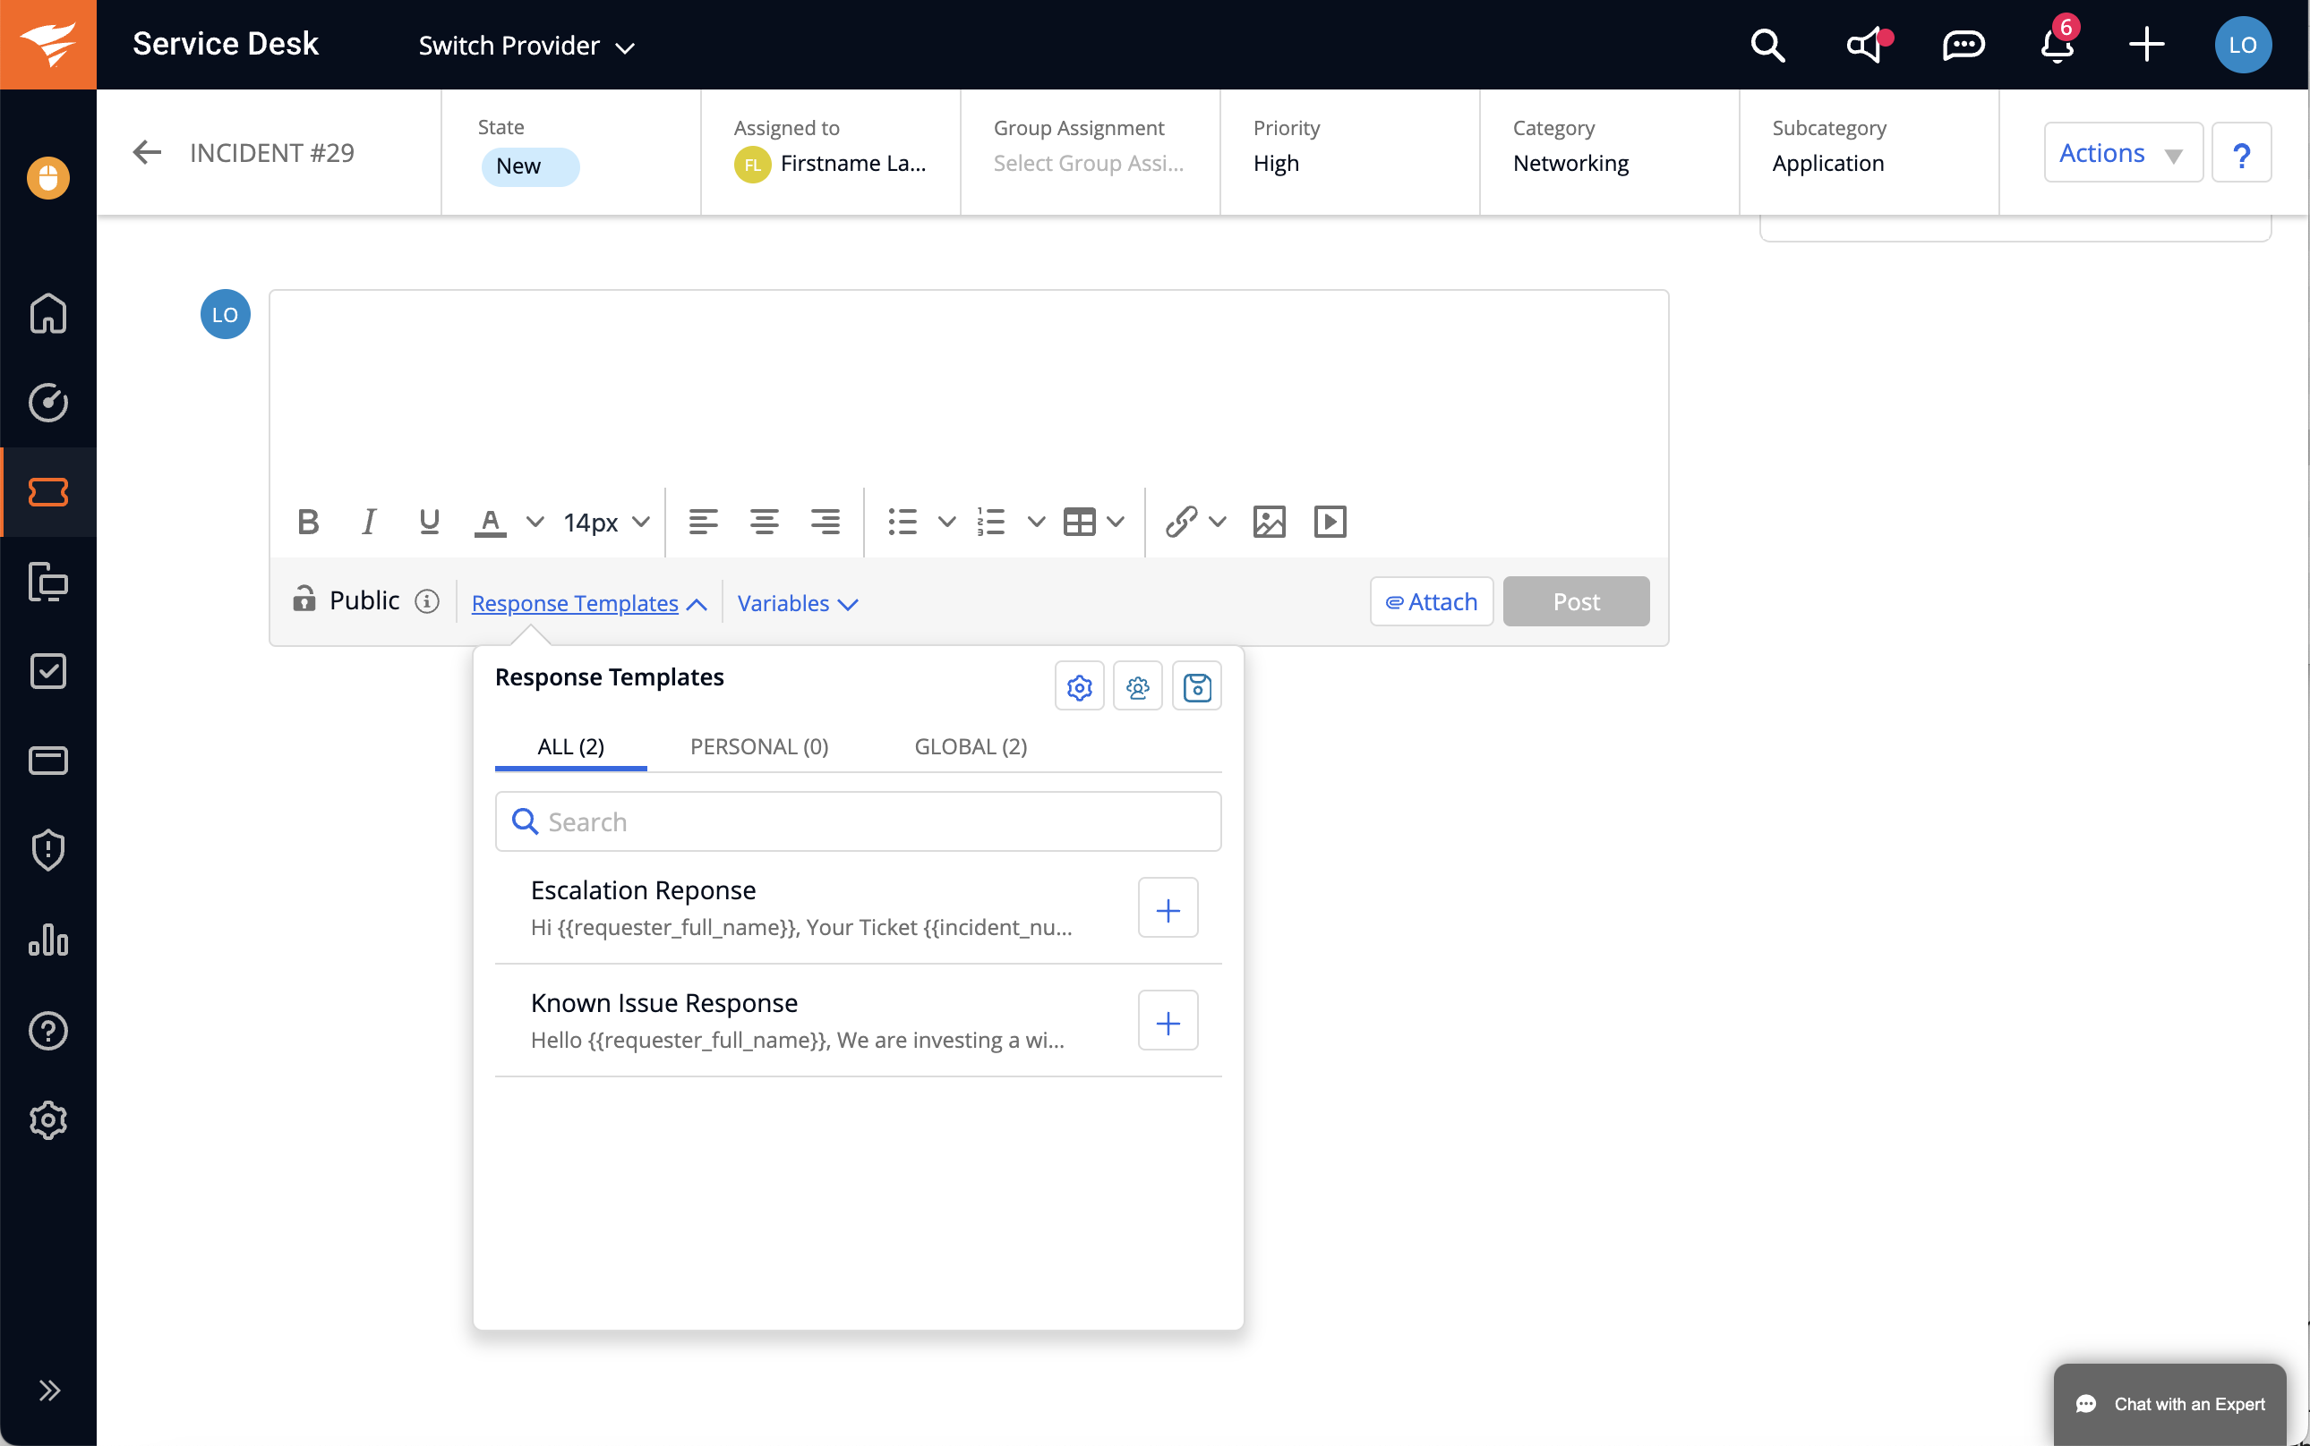Switch to the GLOBAL (2) tab
Screen dimensions: 2310x1446
(x=971, y=747)
